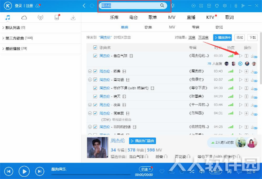This screenshot has width=262, height=179.
Task: Expand versions of the 简单爱 row
Action: coord(90,113)
